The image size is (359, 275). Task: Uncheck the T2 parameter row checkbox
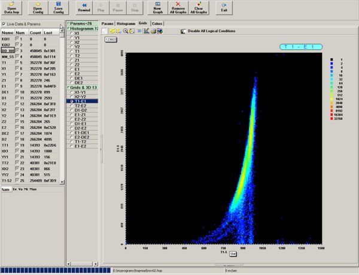(18, 104)
